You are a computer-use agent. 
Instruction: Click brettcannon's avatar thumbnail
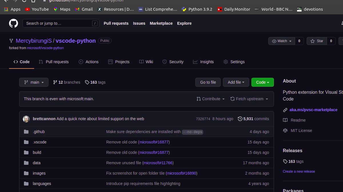click(26, 119)
